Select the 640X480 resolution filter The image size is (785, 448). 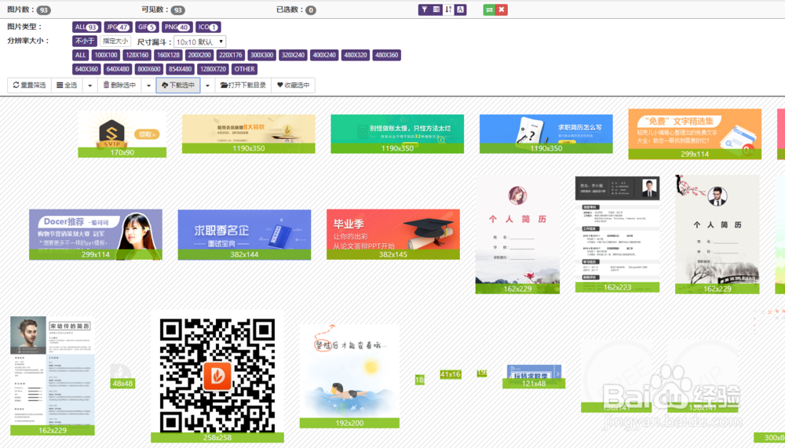point(118,69)
